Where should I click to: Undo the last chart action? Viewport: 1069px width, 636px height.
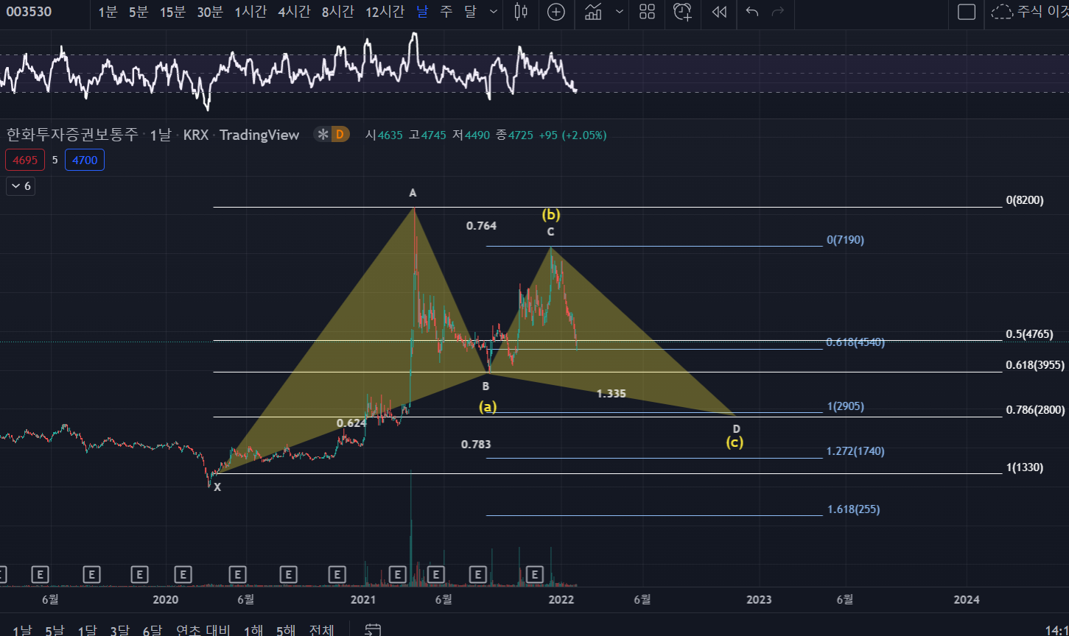pos(751,12)
